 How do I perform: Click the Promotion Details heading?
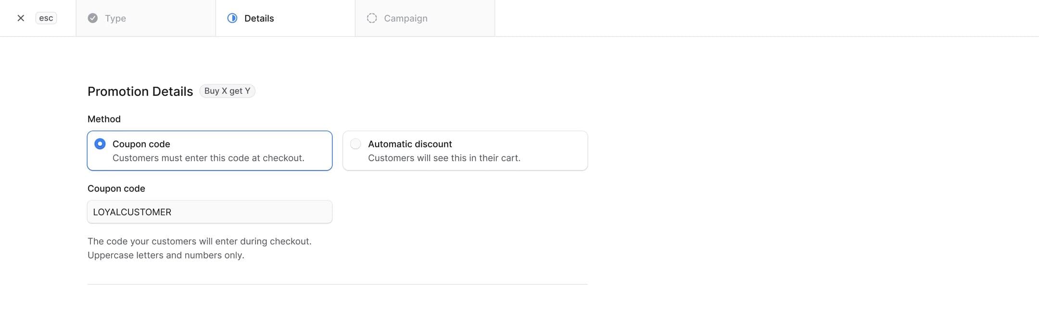(x=140, y=91)
